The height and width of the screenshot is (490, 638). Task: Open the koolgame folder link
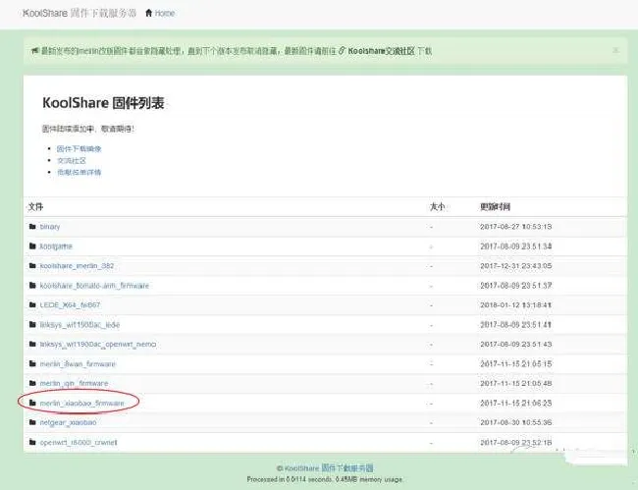(56, 246)
